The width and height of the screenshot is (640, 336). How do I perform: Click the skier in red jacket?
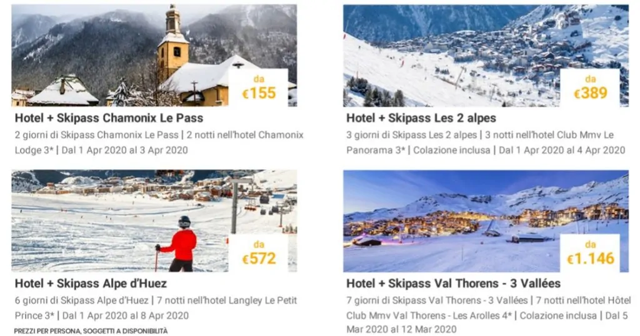coord(177,244)
